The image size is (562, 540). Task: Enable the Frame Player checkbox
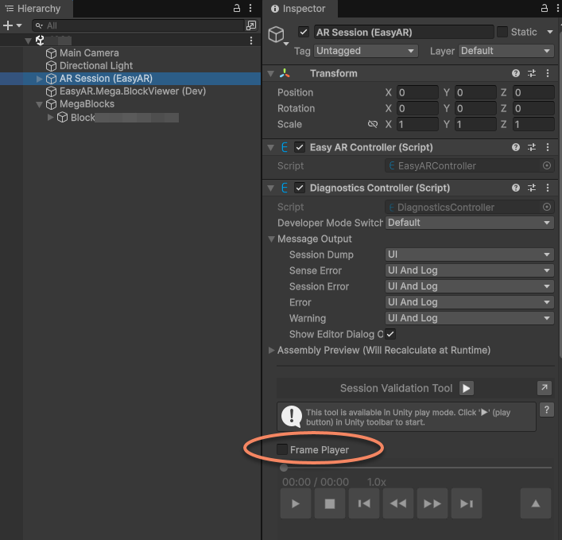click(282, 449)
